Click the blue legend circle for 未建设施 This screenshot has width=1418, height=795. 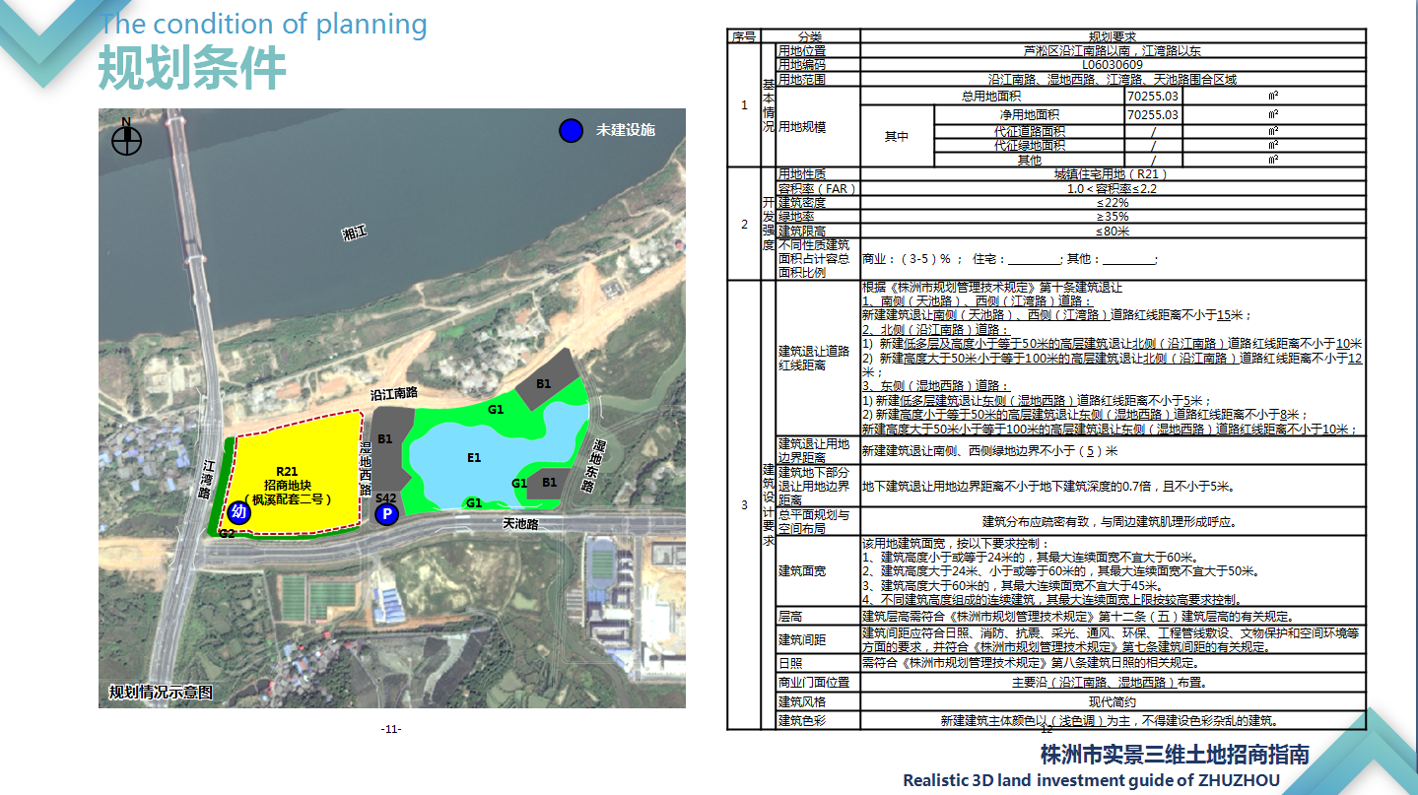pos(570,130)
